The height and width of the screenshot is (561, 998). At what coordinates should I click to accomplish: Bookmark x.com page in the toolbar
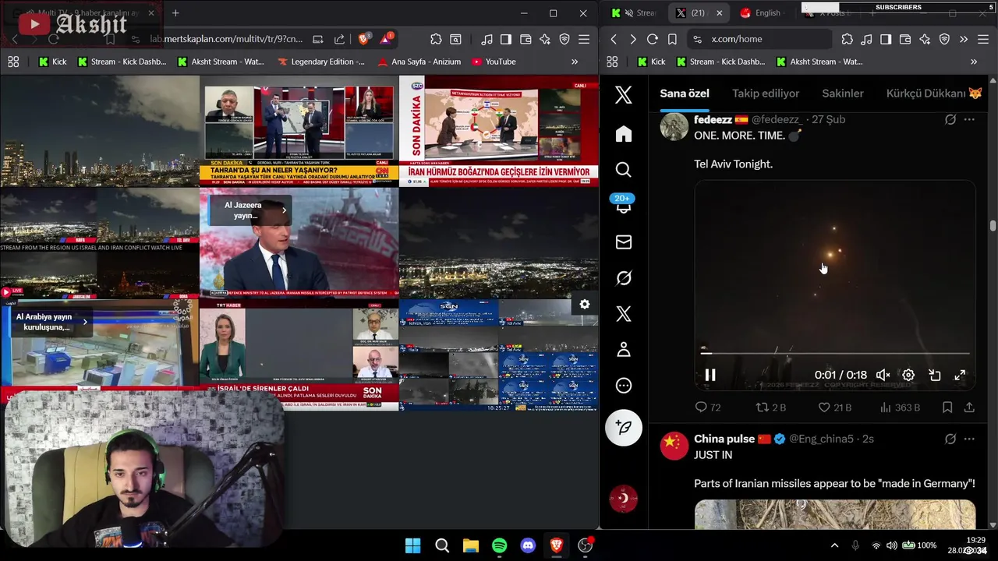[x=672, y=39]
